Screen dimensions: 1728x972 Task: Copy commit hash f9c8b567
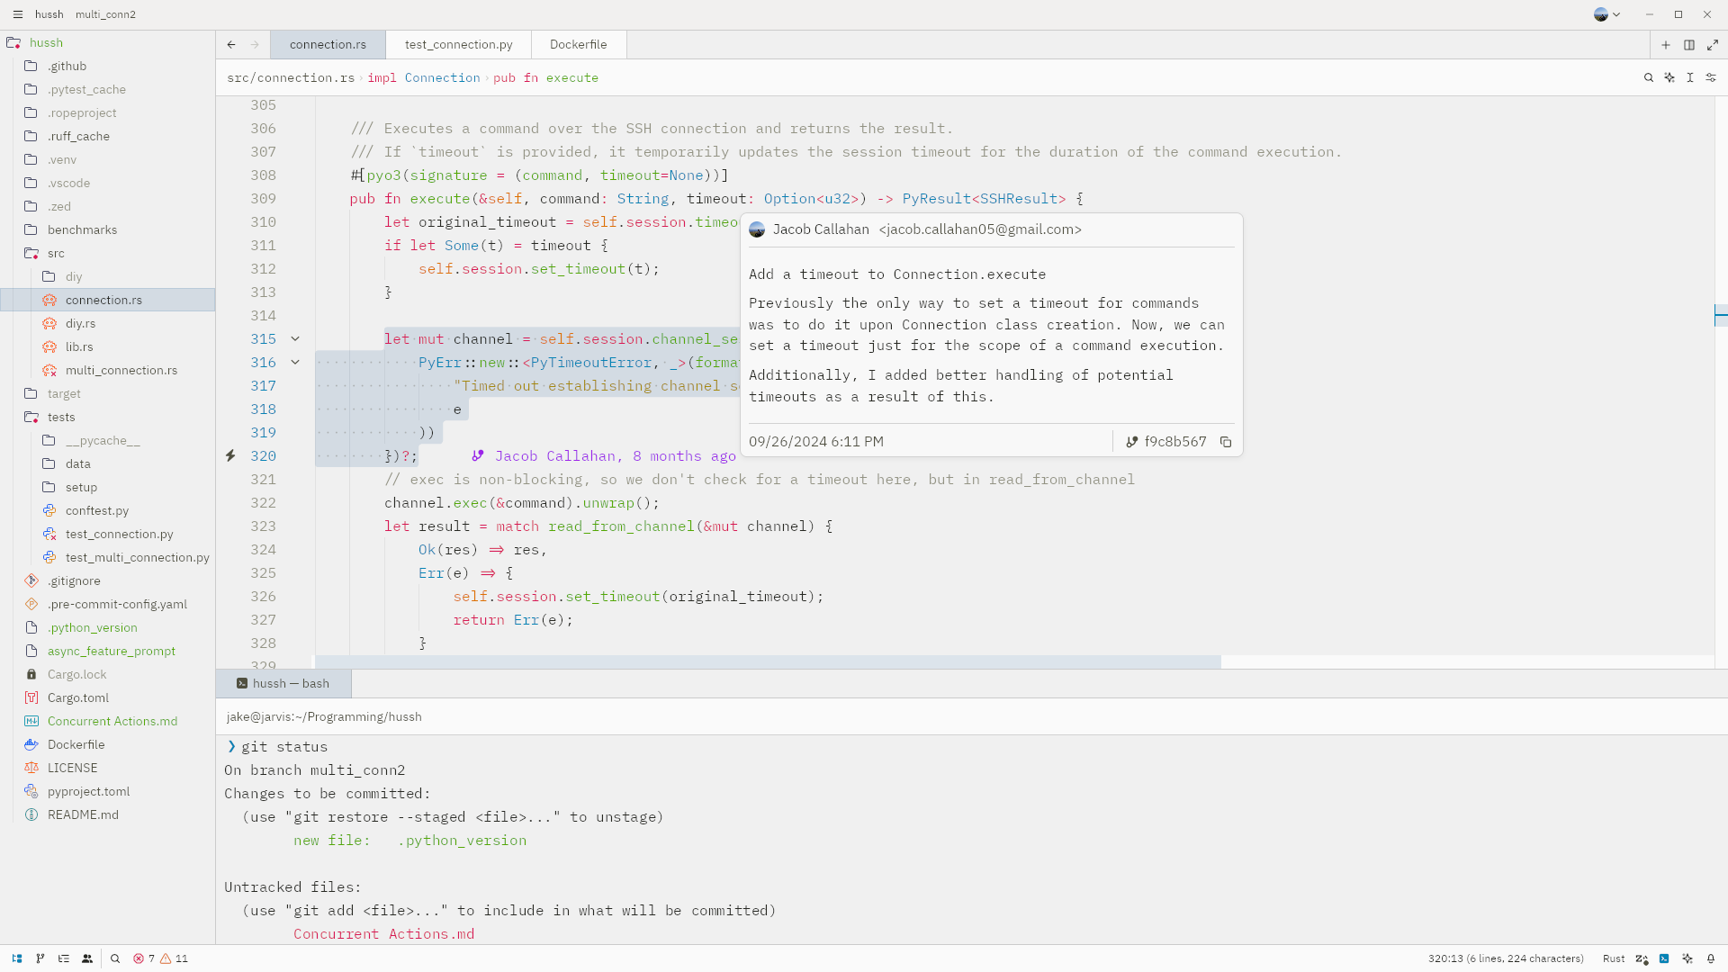1226,442
